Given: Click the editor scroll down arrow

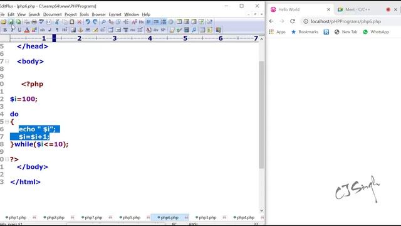Looking at the screenshot, I should pos(261,211).
